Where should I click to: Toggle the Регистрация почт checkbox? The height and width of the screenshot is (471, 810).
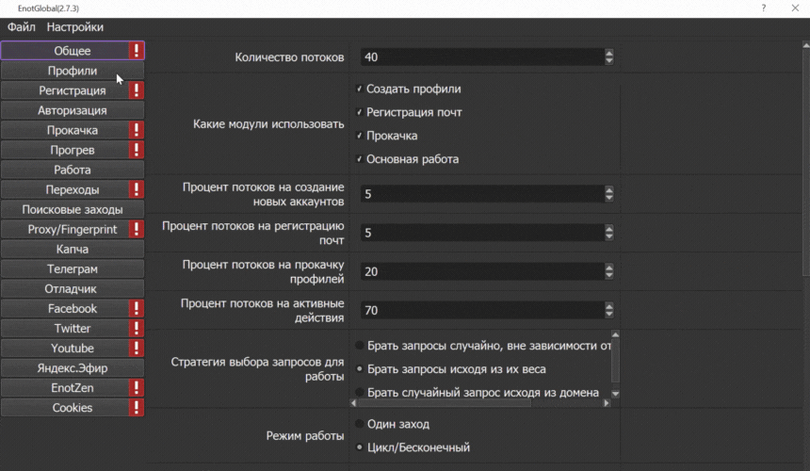click(360, 112)
